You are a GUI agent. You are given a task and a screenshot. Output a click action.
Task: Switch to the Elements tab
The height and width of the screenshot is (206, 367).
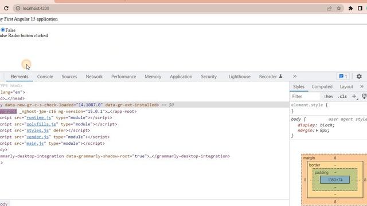click(x=19, y=77)
